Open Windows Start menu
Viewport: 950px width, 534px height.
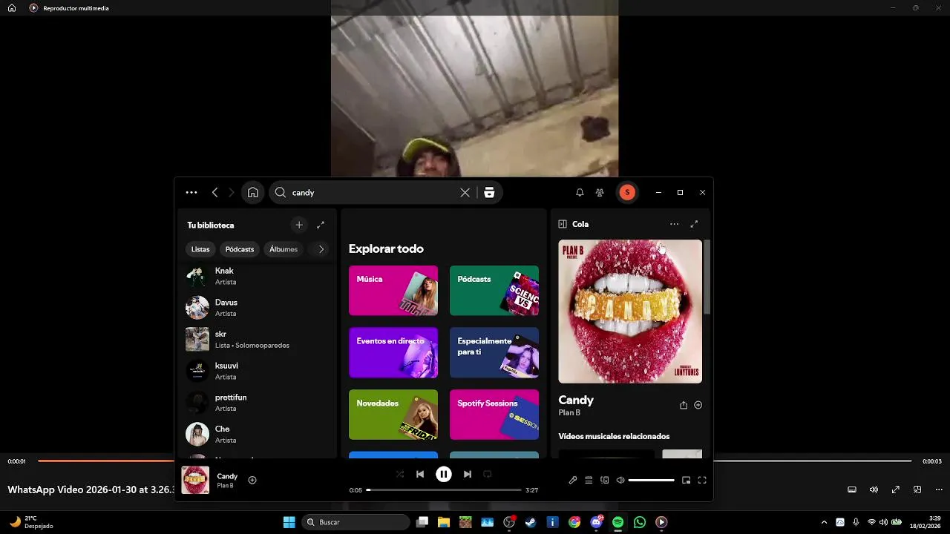pyautogui.click(x=289, y=522)
